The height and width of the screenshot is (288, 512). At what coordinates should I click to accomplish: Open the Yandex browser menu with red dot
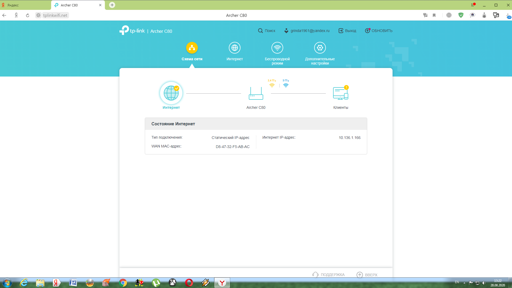(473, 5)
